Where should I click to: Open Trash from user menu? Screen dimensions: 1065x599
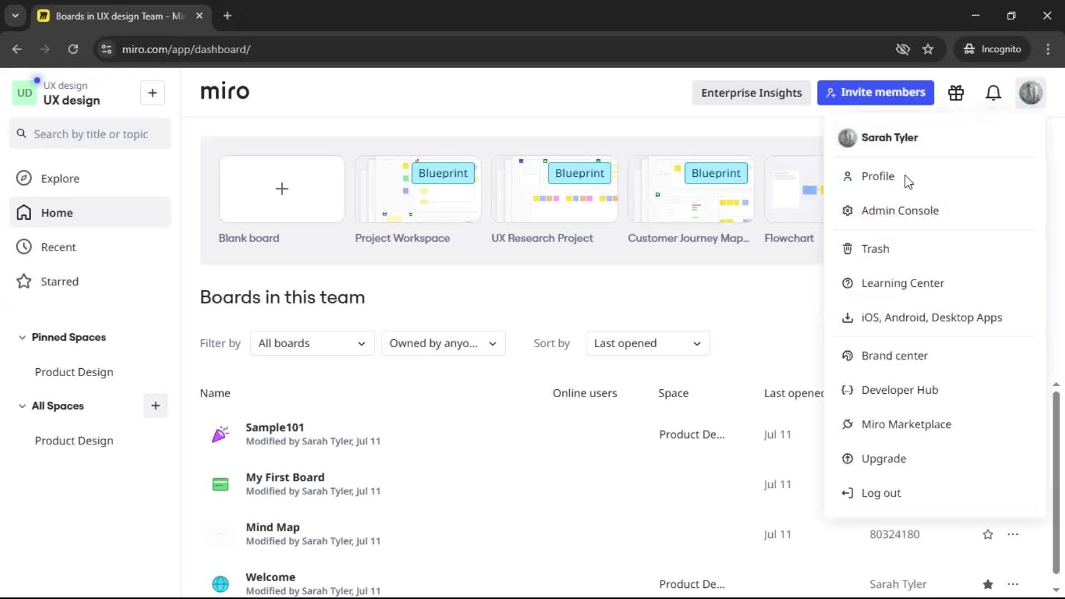(x=935, y=249)
